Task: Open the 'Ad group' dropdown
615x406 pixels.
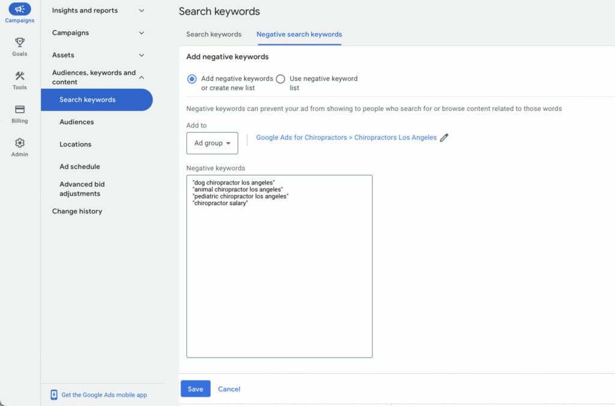Action: [x=212, y=143]
